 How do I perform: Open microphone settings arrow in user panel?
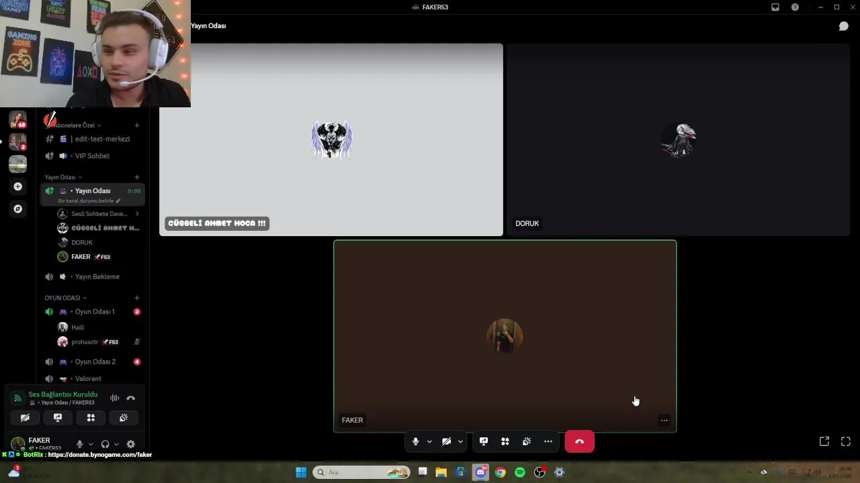point(91,444)
